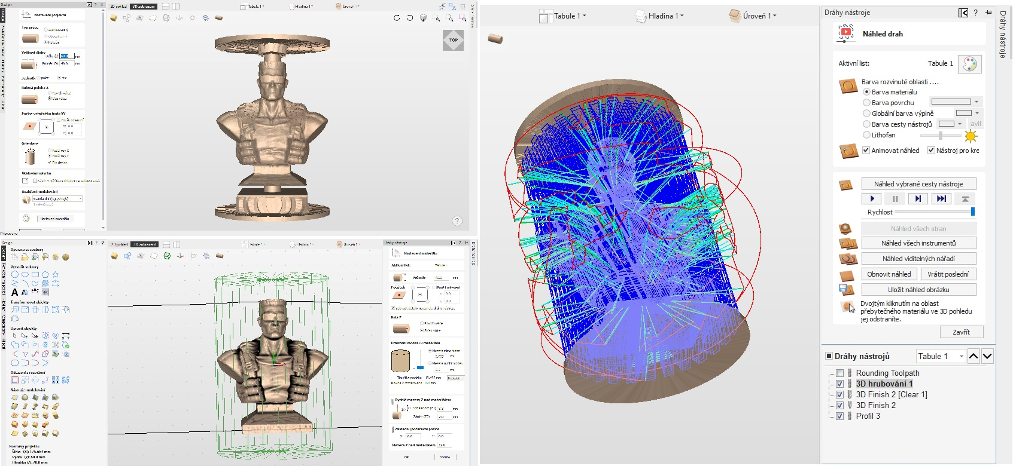The width and height of the screenshot is (1013, 466).
Task: Click the red-square offset vectors icon
Action: coord(15,379)
